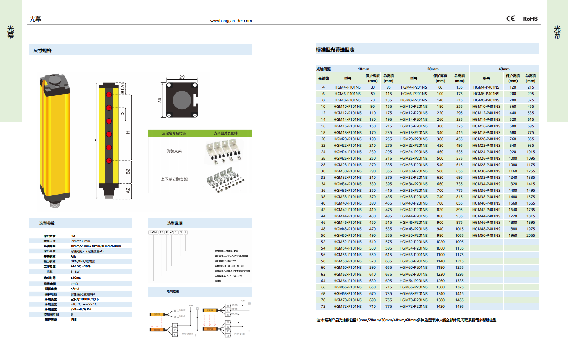
Task: Select model cell HGM72-P101NS
Action: coord(348,306)
